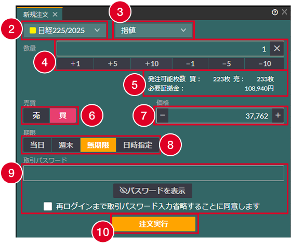Click the yellow square next to 日経225/2025
291x244 pixels.
point(33,31)
